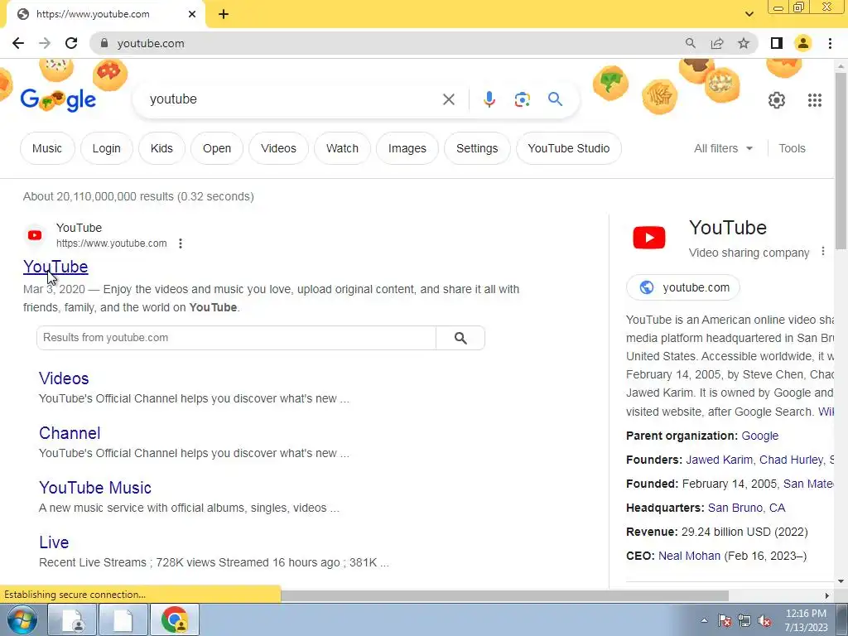The image size is (848, 636).
Task: Clear the search box with the X icon
Action: (x=448, y=99)
